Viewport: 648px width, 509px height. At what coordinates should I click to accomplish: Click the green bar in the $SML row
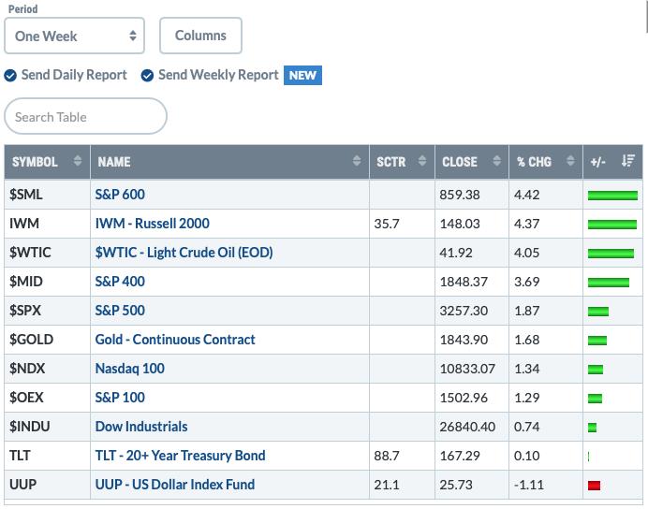(612, 196)
